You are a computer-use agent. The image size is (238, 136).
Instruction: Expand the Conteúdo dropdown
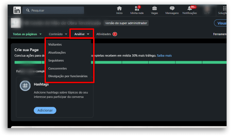click(58, 34)
